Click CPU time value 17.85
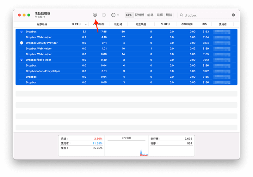253x177 pixels. coord(103,32)
